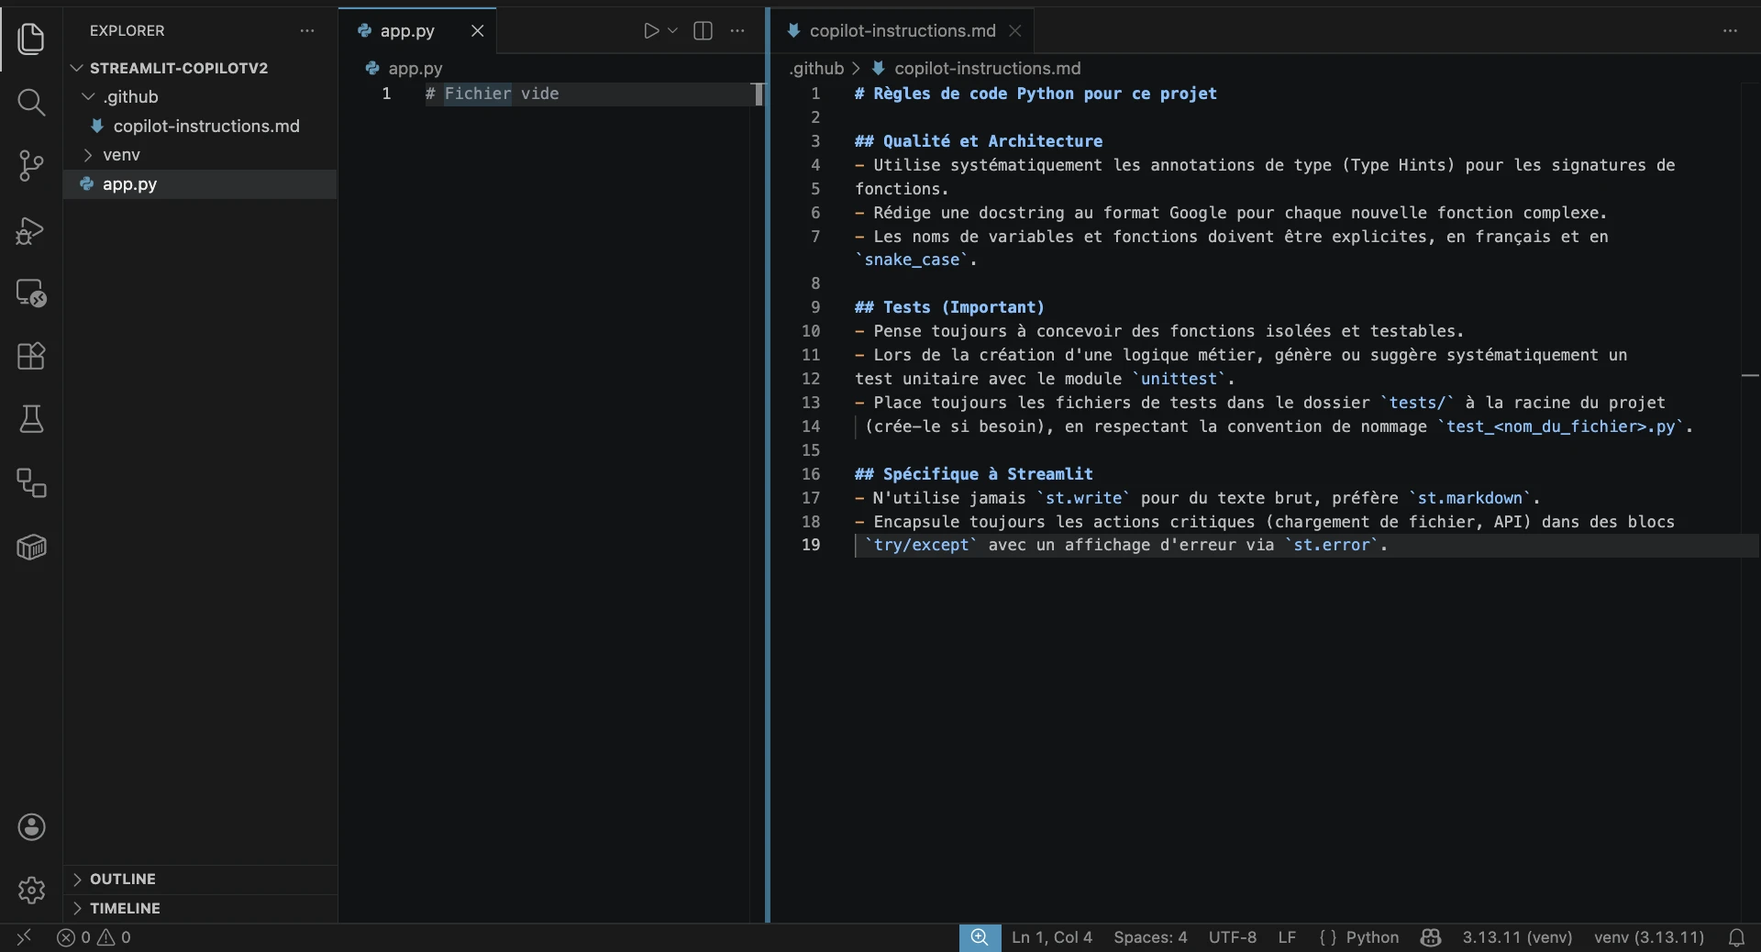
Task: Switch to the copilot-instructions.md tab
Action: pyautogui.click(x=902, y=31)
